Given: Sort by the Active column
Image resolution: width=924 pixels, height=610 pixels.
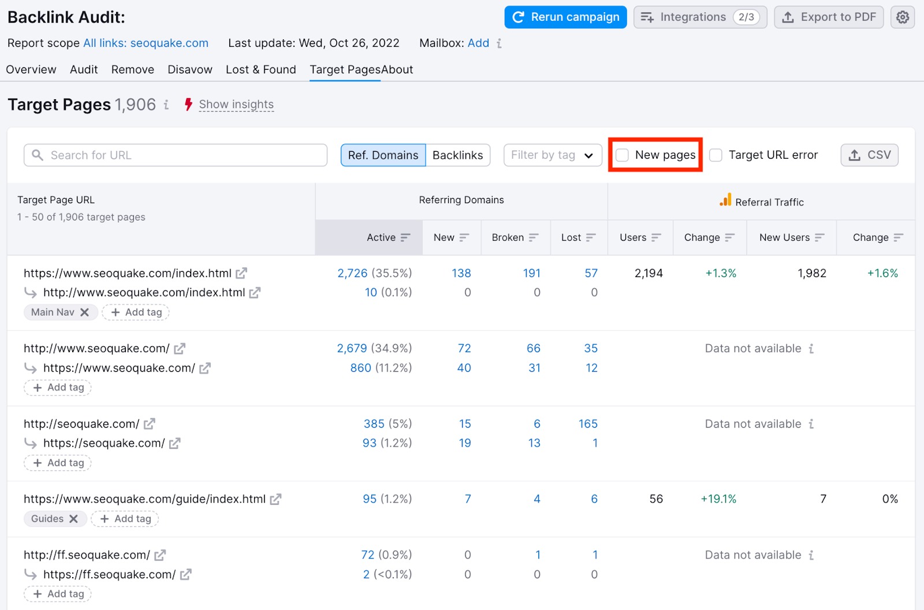Looking at the screenshot, I should point(405,237).
